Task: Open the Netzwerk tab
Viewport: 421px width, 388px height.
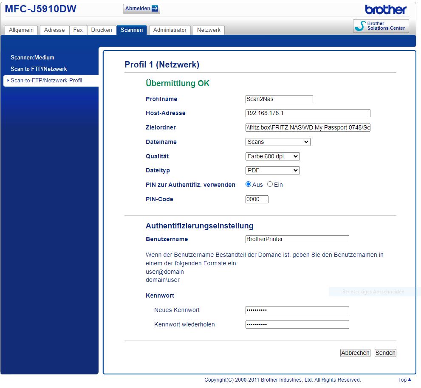Action: click(209, 30)
